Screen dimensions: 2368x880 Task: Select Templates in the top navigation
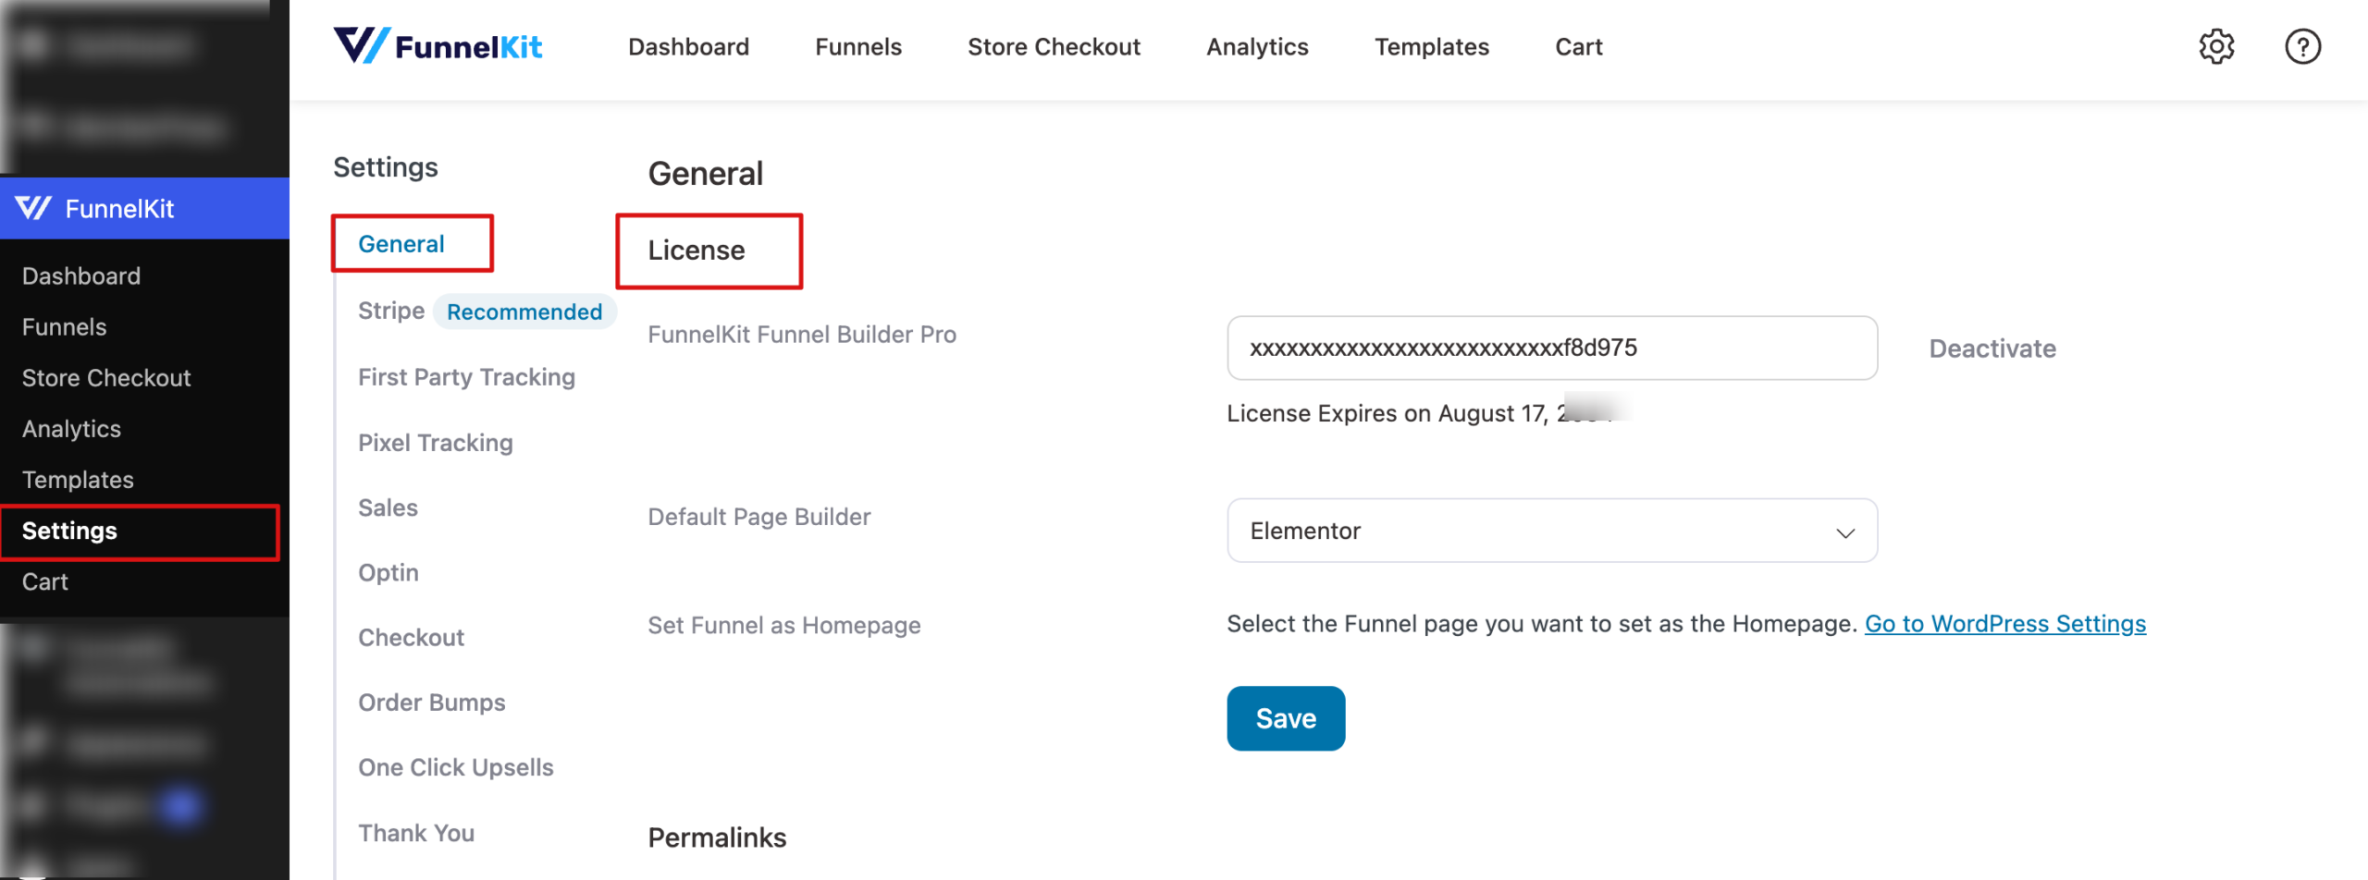pos(1431,46)
